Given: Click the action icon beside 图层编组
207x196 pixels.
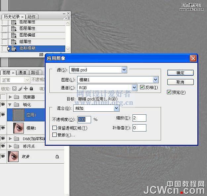Looking at the screenshot, I should [14, 35].
